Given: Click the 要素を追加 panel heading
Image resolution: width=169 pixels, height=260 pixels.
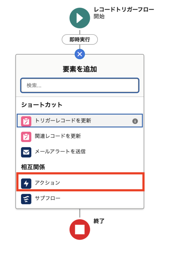Looking at the screenshot, I should 80,69.
